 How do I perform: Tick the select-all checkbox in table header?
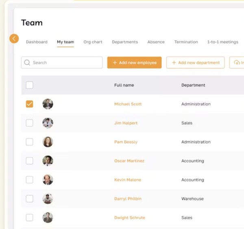(x=29, y=85)
